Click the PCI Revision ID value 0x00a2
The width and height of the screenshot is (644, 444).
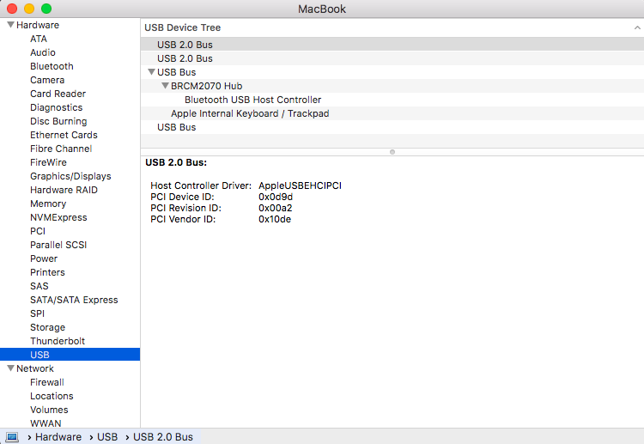coord(275,208)
